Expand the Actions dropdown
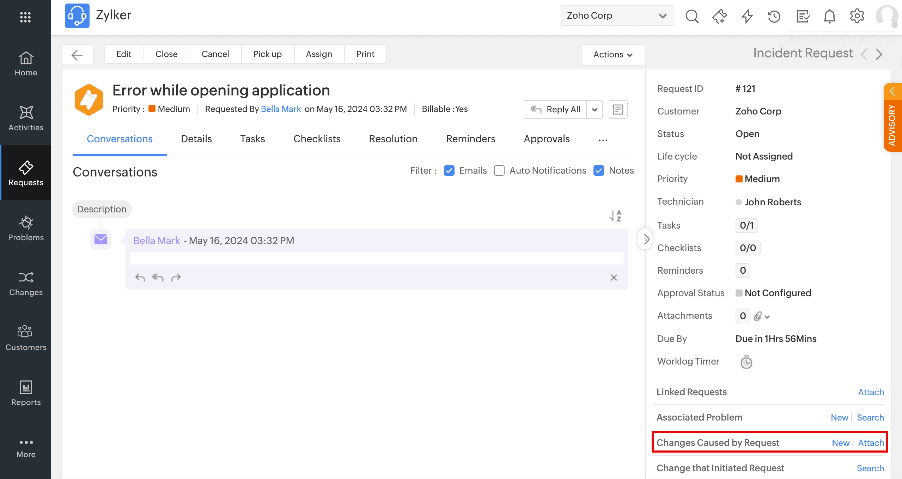 click(x=613, y=55)
